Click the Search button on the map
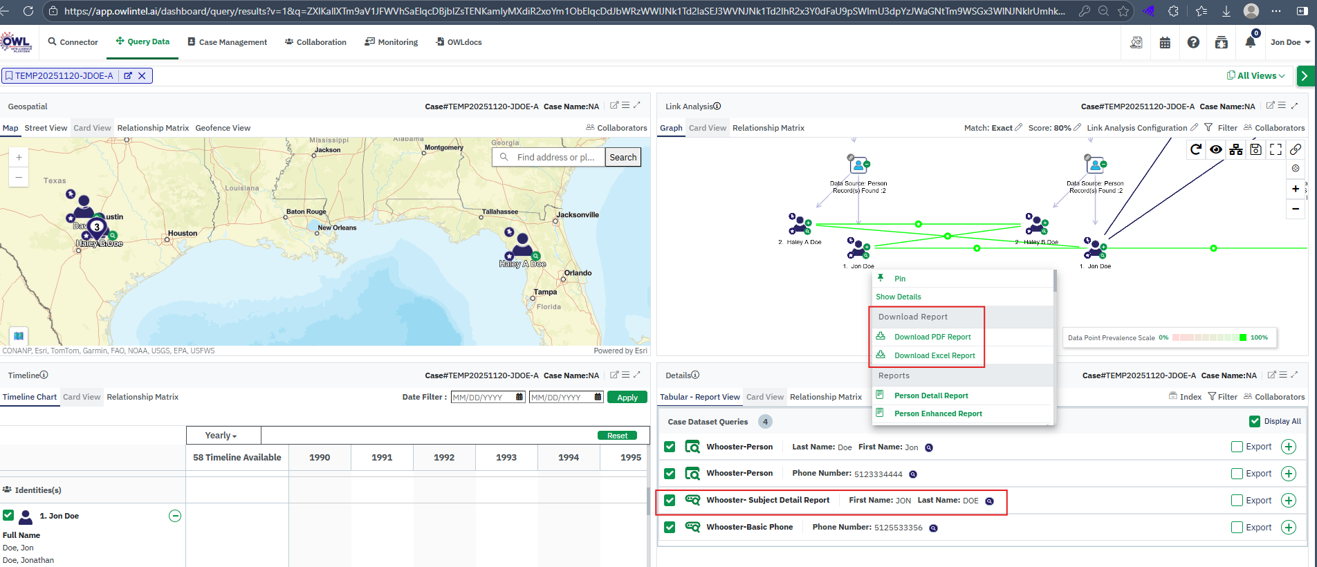 click(623, 158)
